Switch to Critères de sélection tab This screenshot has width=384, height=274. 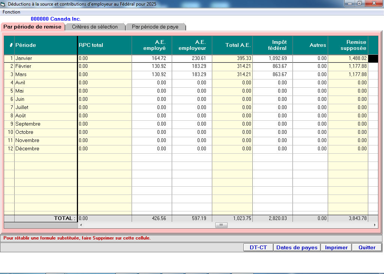[95, 27]
